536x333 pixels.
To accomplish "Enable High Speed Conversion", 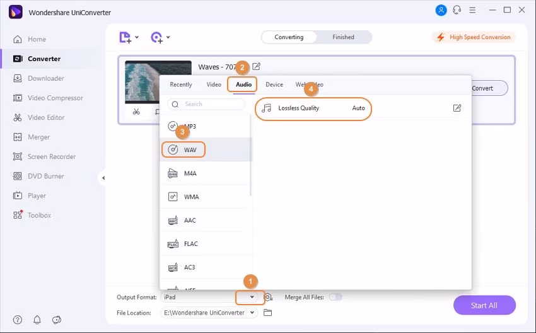I will (x=474, y=37).
